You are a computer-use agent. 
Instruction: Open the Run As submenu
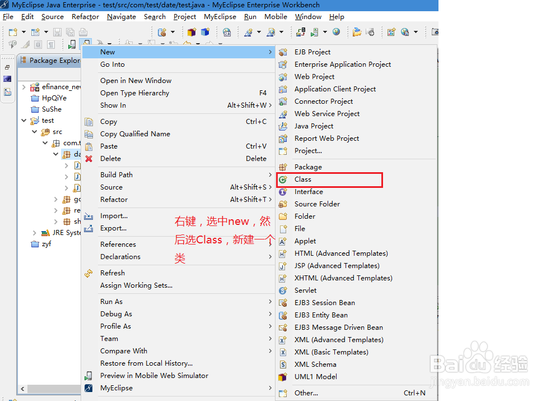179,302
